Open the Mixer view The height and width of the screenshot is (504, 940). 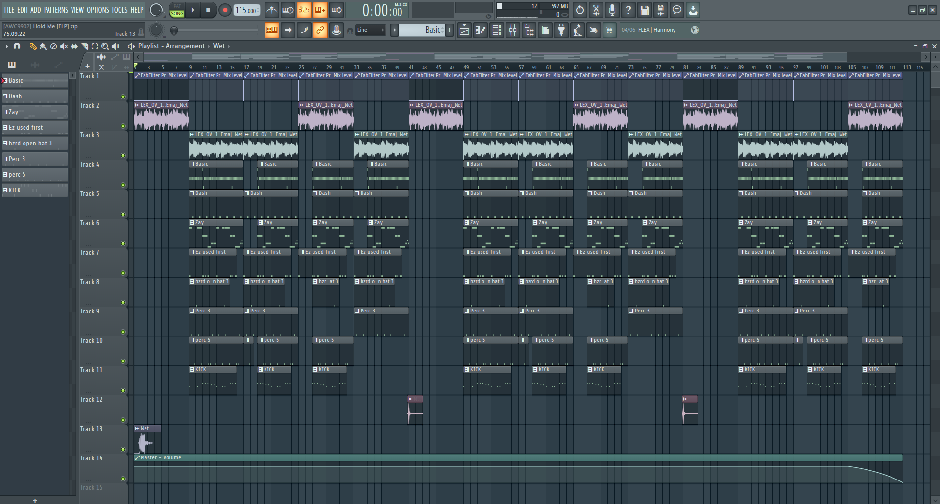[513, 30]
